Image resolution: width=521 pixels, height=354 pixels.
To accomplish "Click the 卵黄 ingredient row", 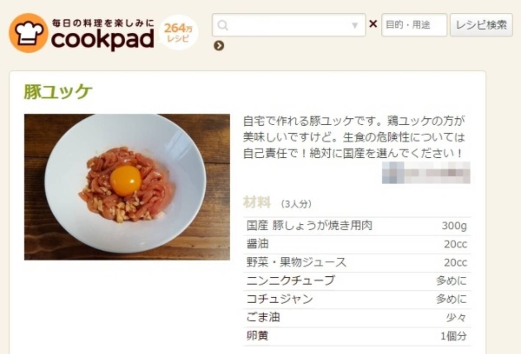I will point(357,337).
